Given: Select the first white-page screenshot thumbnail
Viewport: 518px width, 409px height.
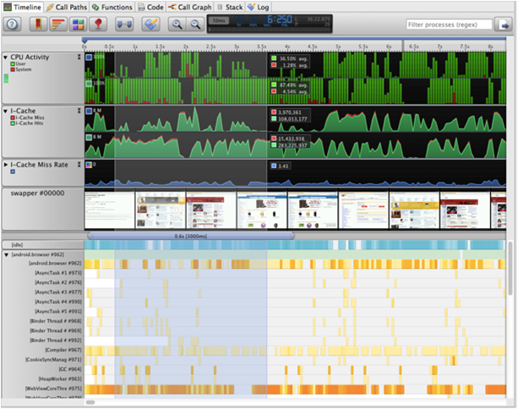Looking at the screenshot, I should click(x=109, y=210).
